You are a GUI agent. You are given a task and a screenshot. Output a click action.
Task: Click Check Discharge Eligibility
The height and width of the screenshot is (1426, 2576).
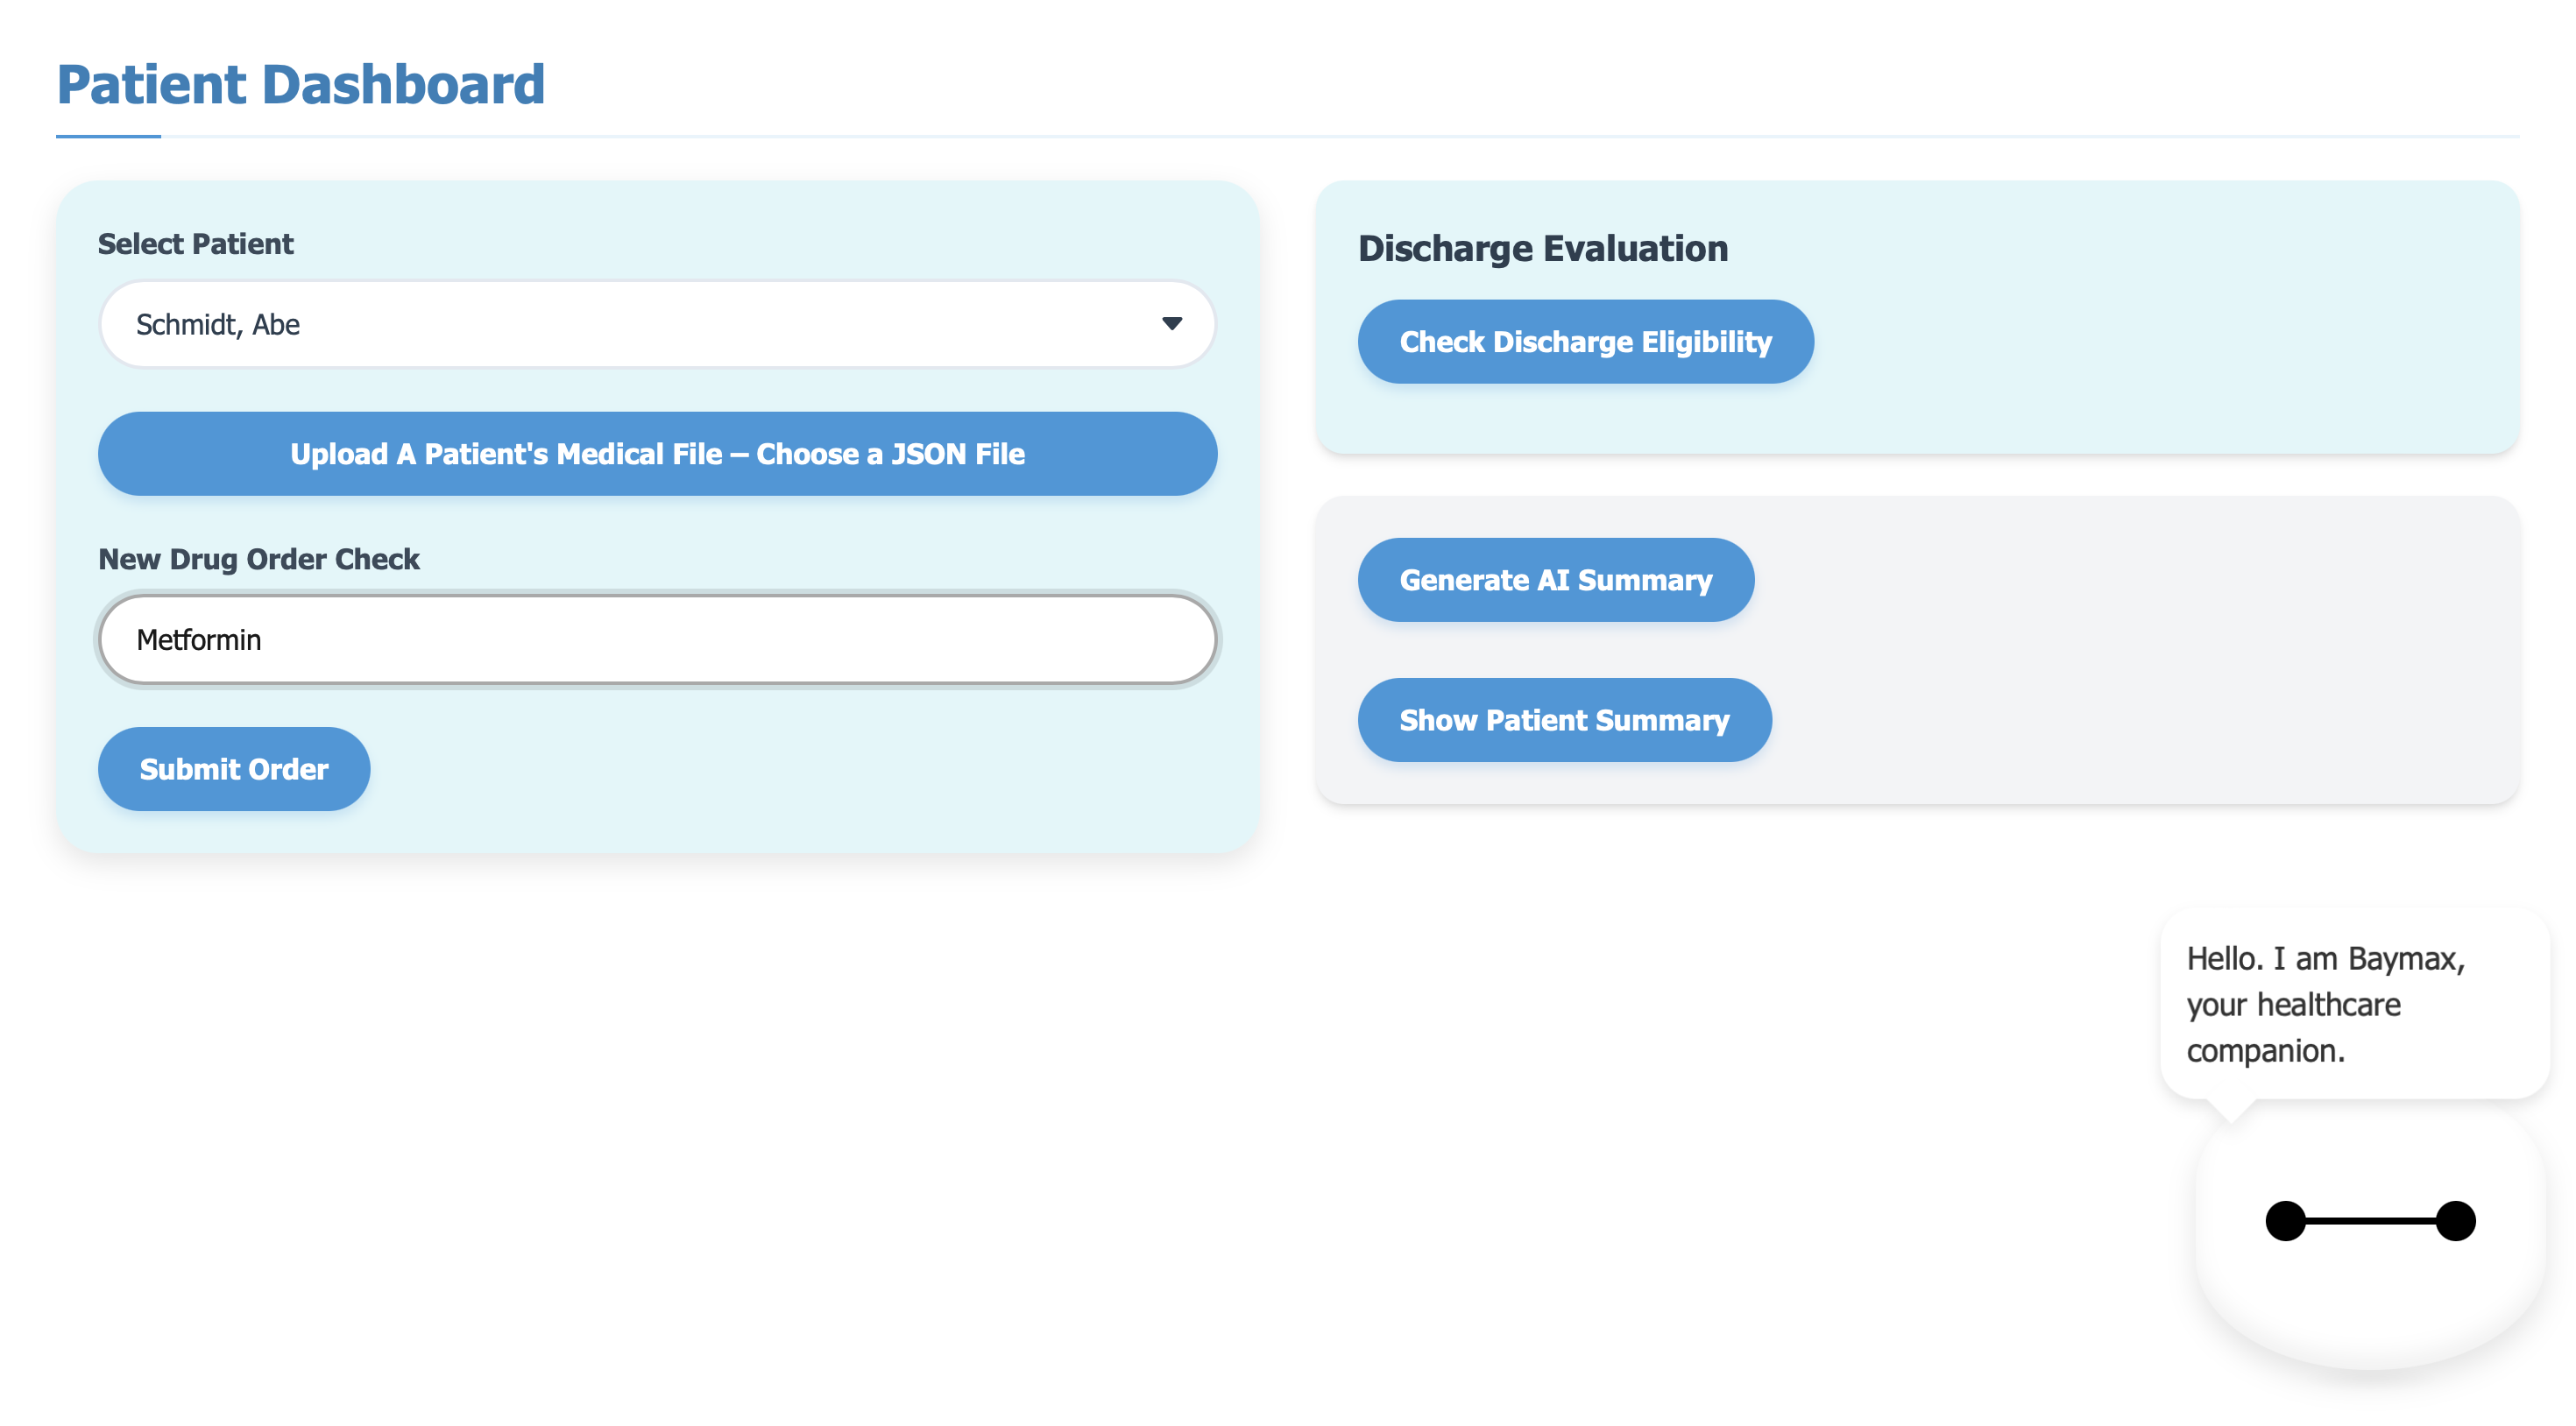click(x=1585, y=342)
